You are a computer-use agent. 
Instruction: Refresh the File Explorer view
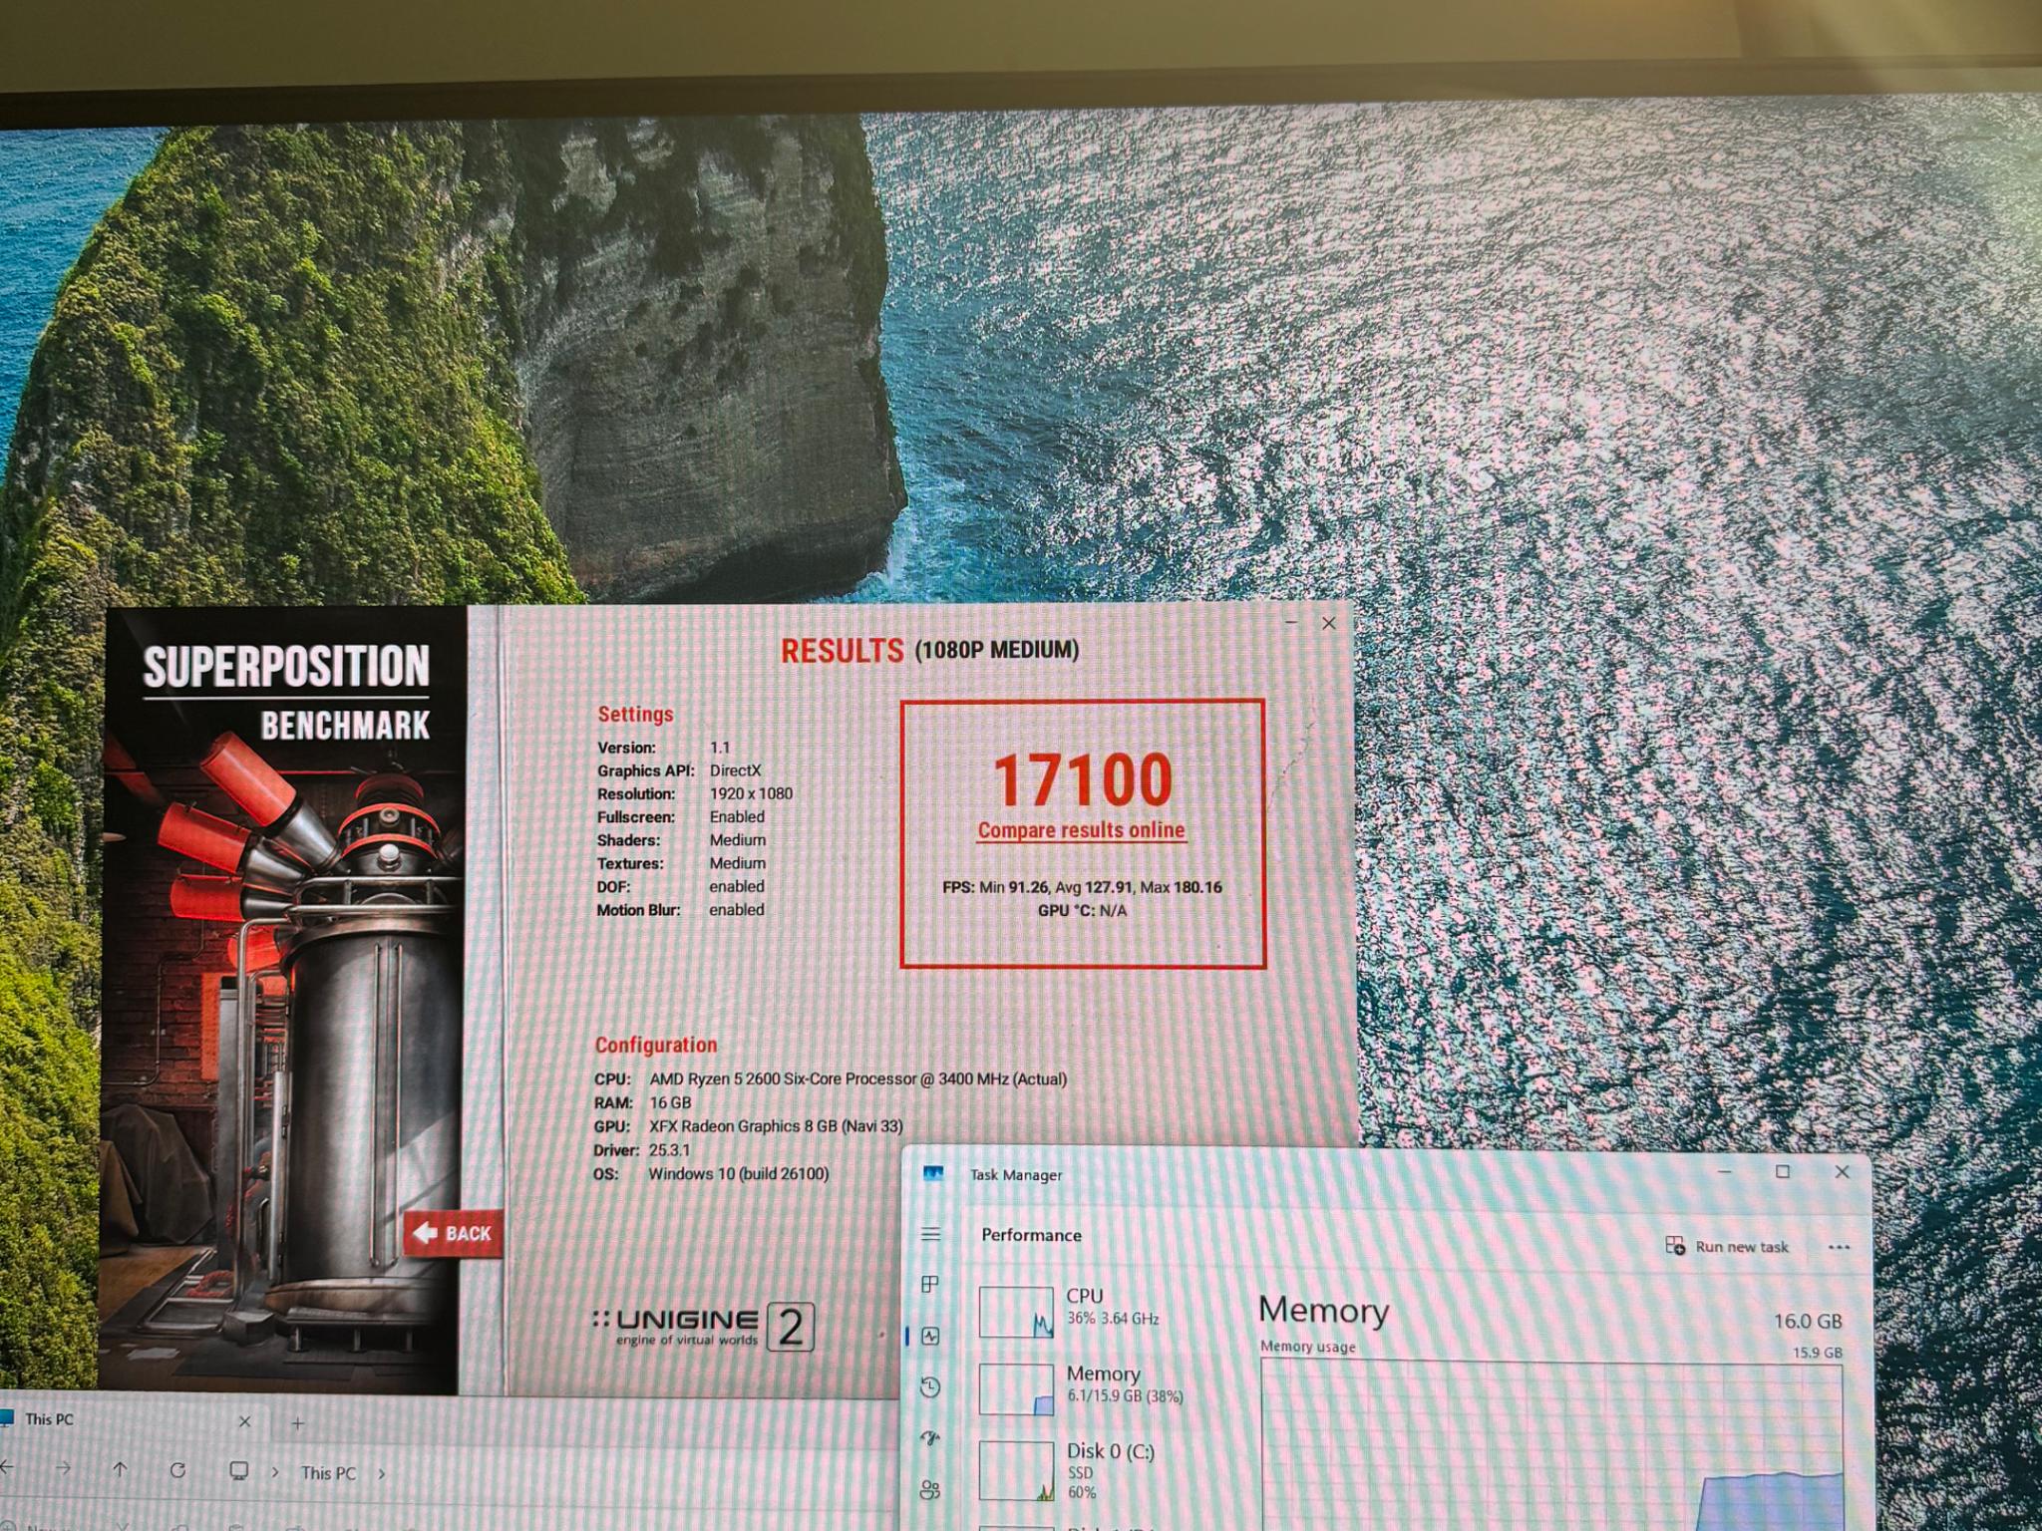(177, 1470)
